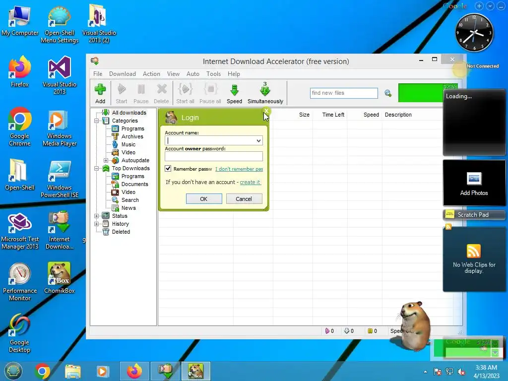Screen dimensions: 508x381
Task: Click the Speed column header
Action: click(371, 115)
